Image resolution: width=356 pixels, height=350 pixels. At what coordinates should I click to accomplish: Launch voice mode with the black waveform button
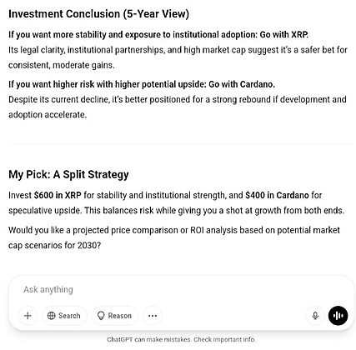pos(338,316)
